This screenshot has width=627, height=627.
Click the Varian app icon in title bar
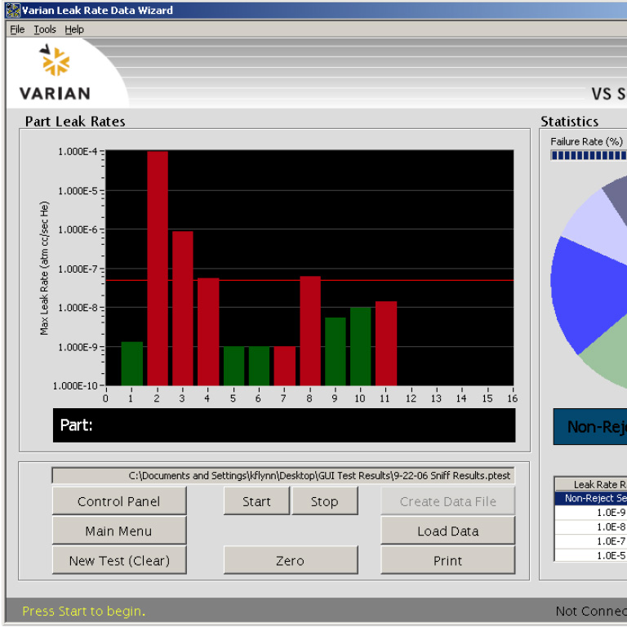[x=13, y=10]
